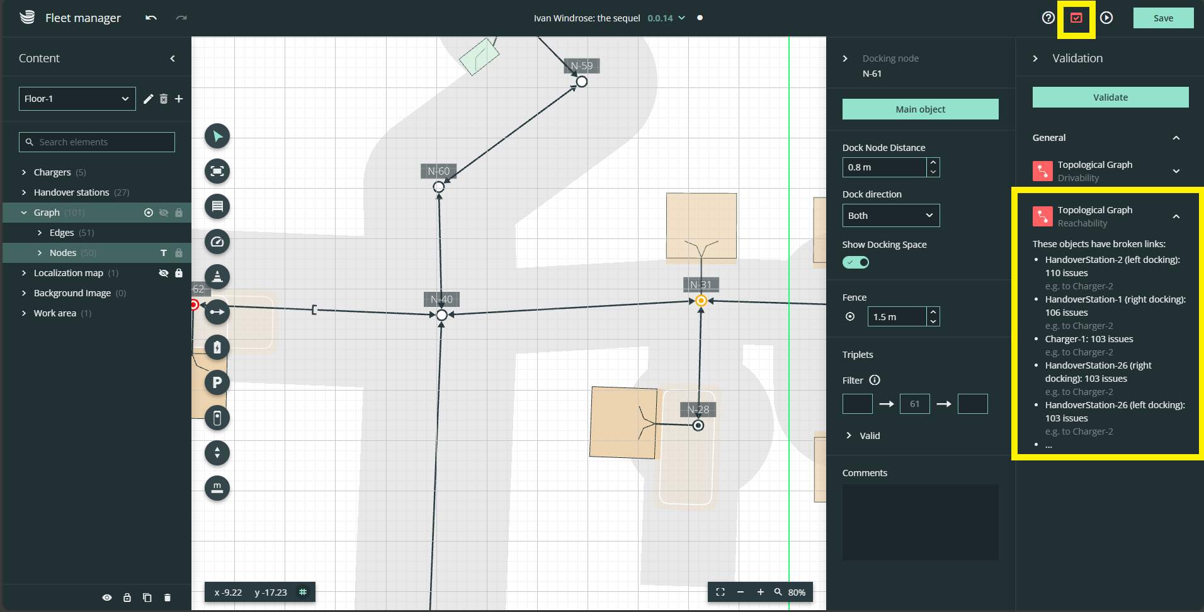Image resolution: width=1204 pixels, height=612 pixels.
Task: Open the Dock direction dropdown
Action: coord(890,216)
